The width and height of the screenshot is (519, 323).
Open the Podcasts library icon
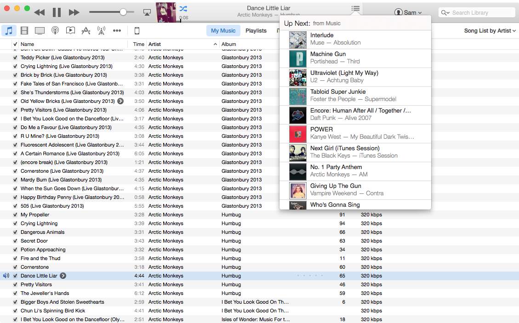pyautogui.click(x=55, y=31)
